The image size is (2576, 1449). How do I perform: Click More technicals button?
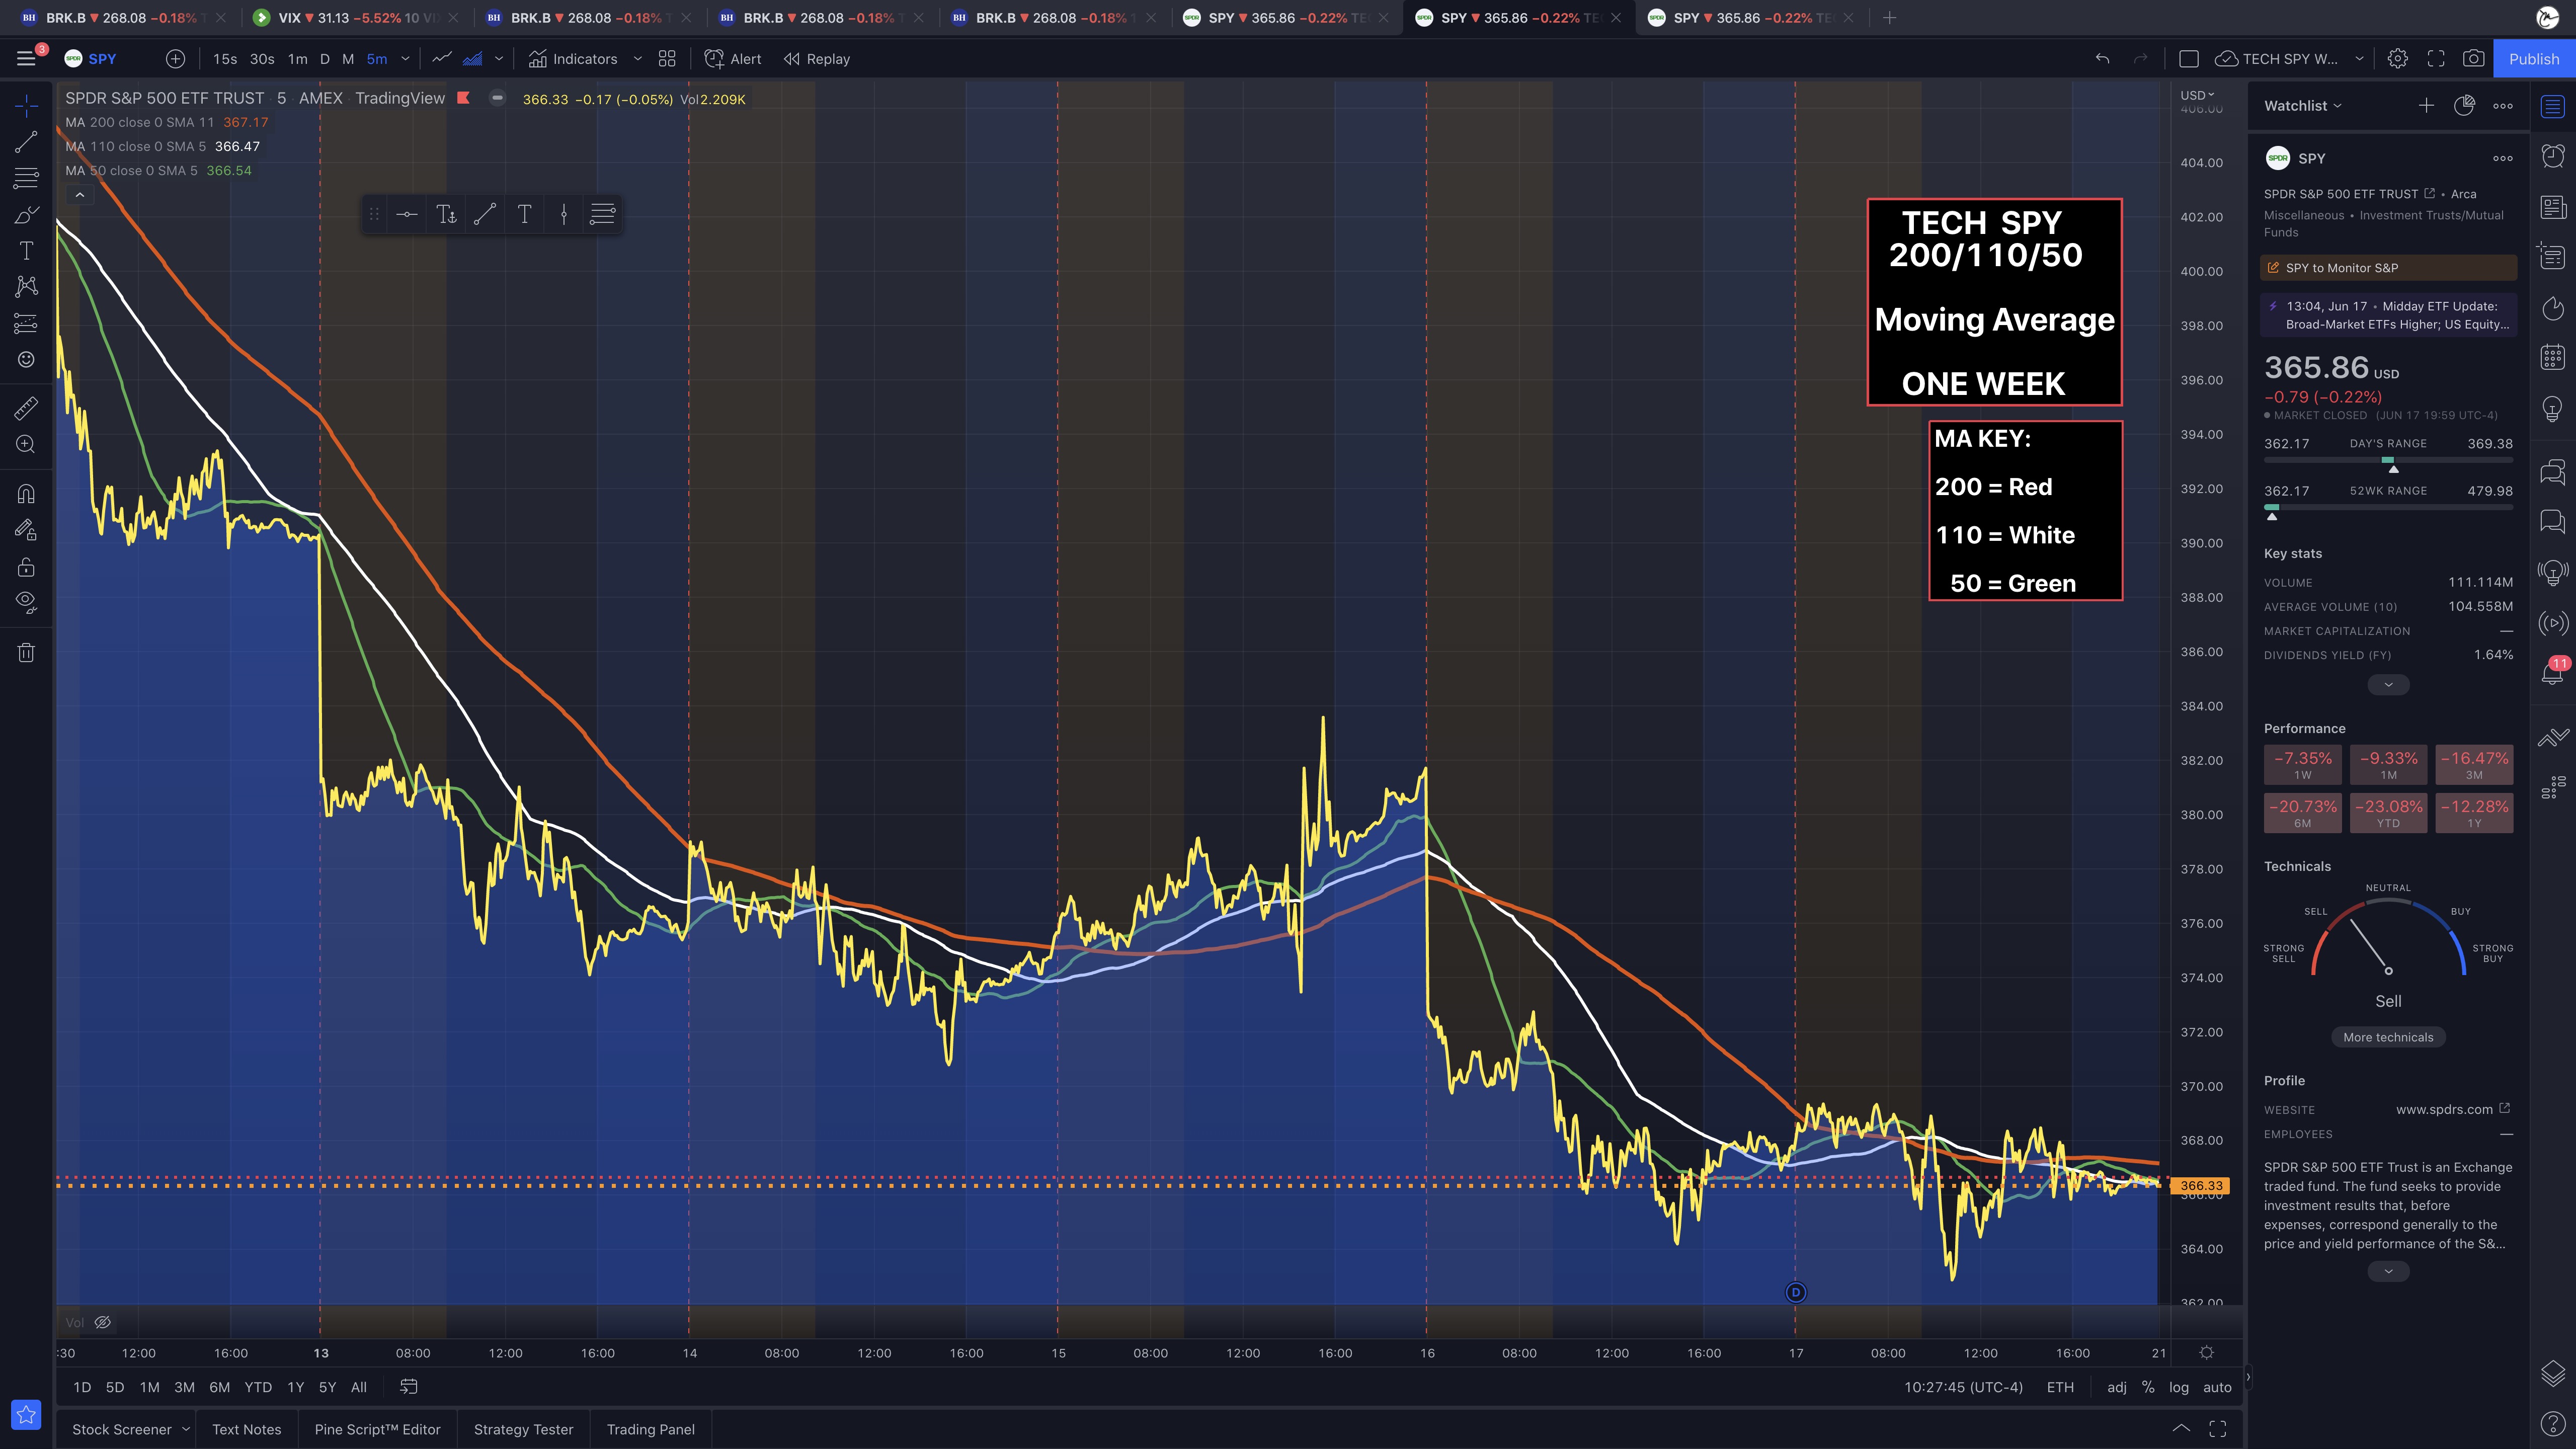pyautogui.click(x=2388, y=1037)
